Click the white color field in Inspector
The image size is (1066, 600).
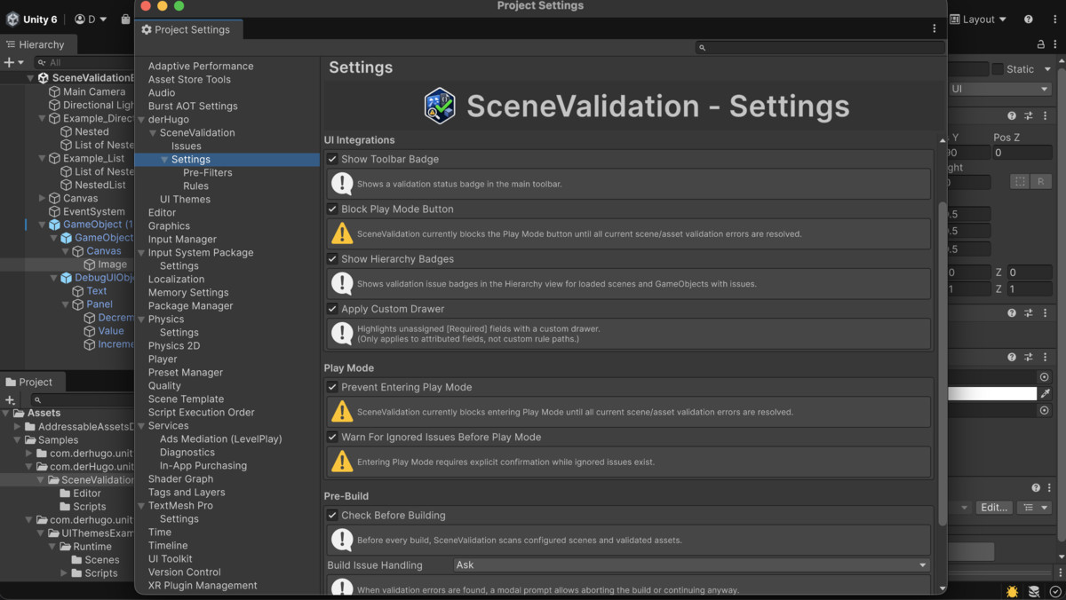coord(992,393)
